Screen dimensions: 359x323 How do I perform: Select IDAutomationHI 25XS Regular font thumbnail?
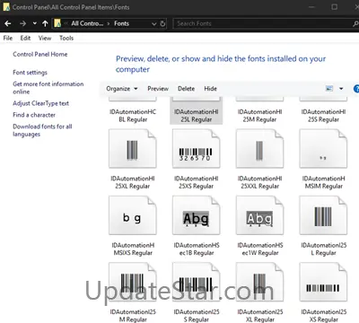(x=196, y=148)
